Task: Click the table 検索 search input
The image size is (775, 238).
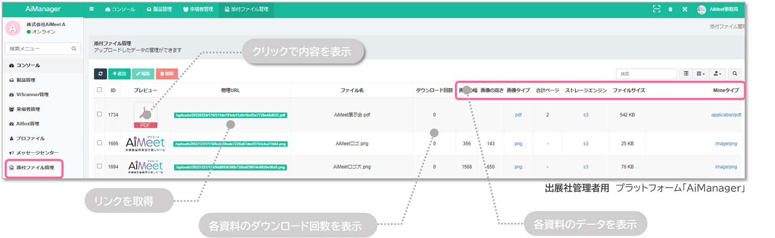Action: click(646, 74)
